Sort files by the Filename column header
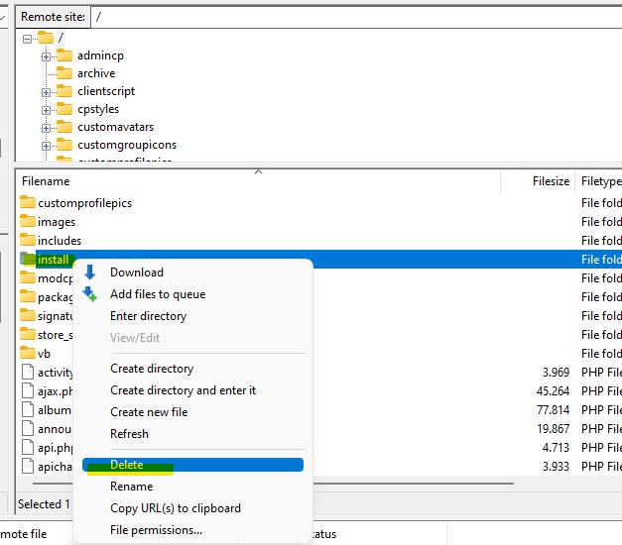 46,181
